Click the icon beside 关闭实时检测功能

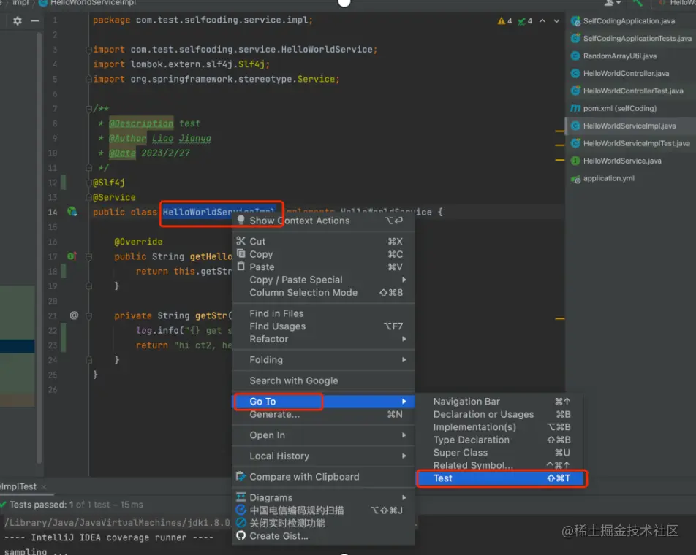pos(241,523)
